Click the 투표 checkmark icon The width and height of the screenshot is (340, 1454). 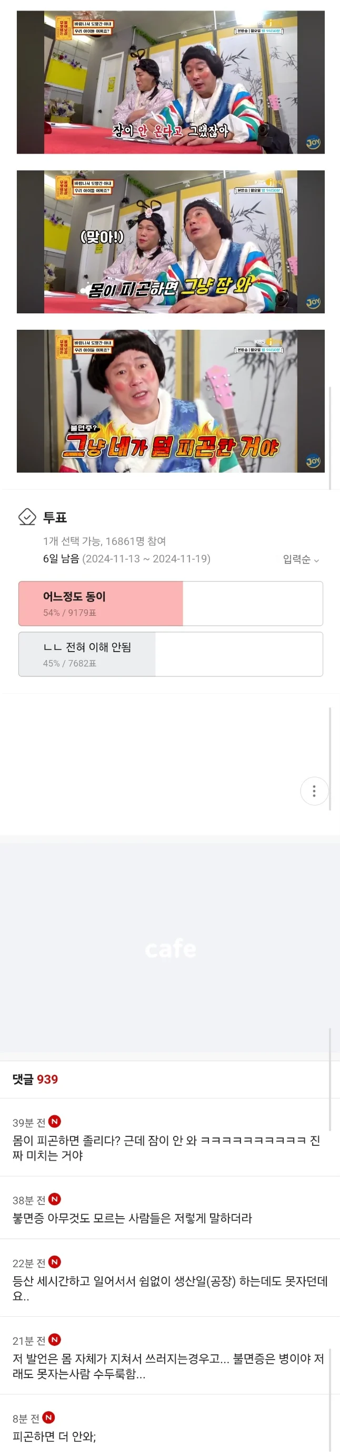click(27, 516)
